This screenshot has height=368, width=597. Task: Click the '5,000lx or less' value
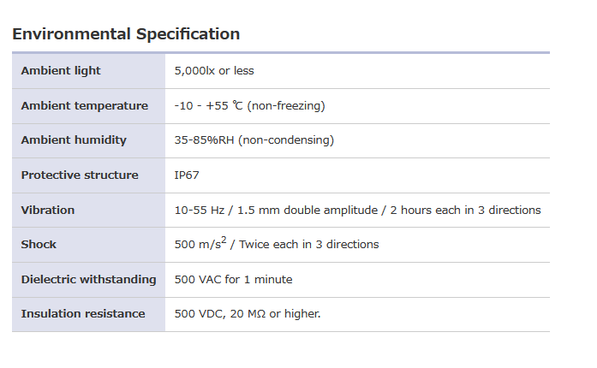click(x=214, y=71)
